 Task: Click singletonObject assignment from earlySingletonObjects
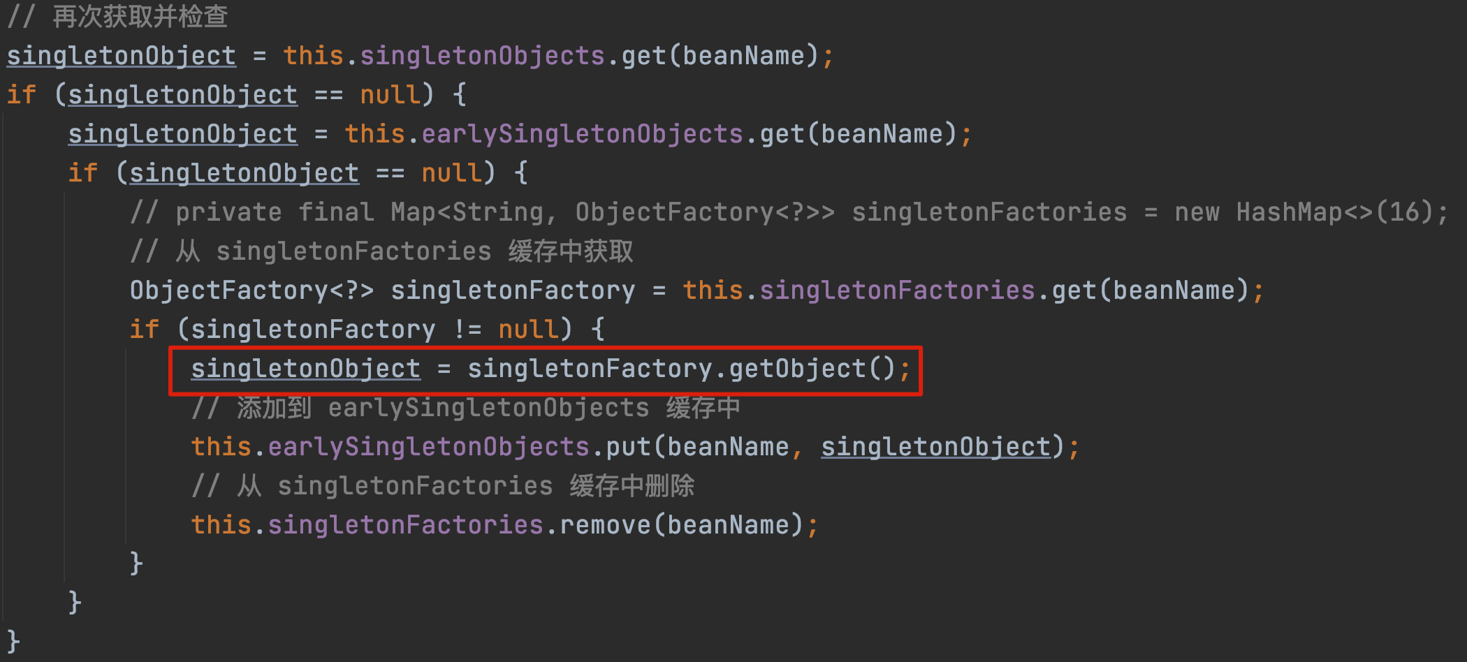pos(183,134)
